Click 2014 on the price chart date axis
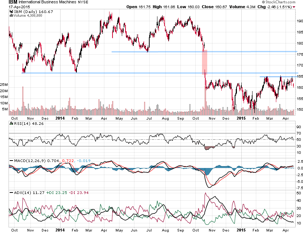Screen dimensions: 303x233 60,118
